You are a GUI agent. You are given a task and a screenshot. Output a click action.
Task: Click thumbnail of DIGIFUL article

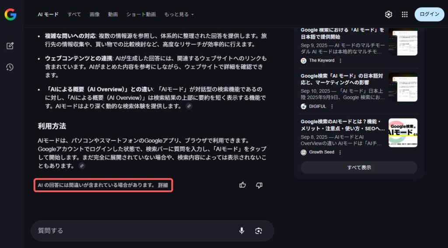point(403,87)
